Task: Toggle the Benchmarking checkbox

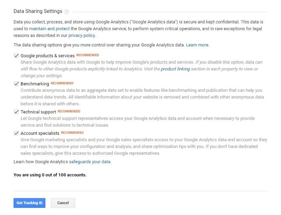Action: tap(16, 84)
